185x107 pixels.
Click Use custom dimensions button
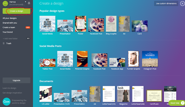pyautogui.click(x=166, y=3)
